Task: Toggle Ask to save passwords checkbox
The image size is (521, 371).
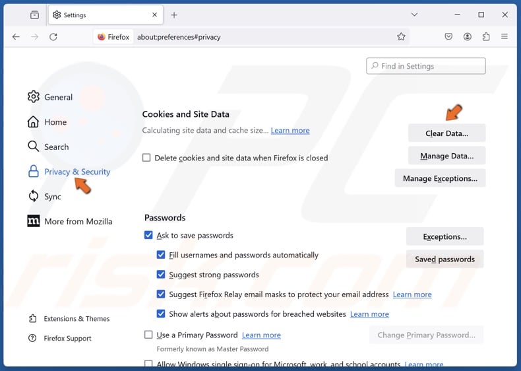Action: (x=148, y=235)
